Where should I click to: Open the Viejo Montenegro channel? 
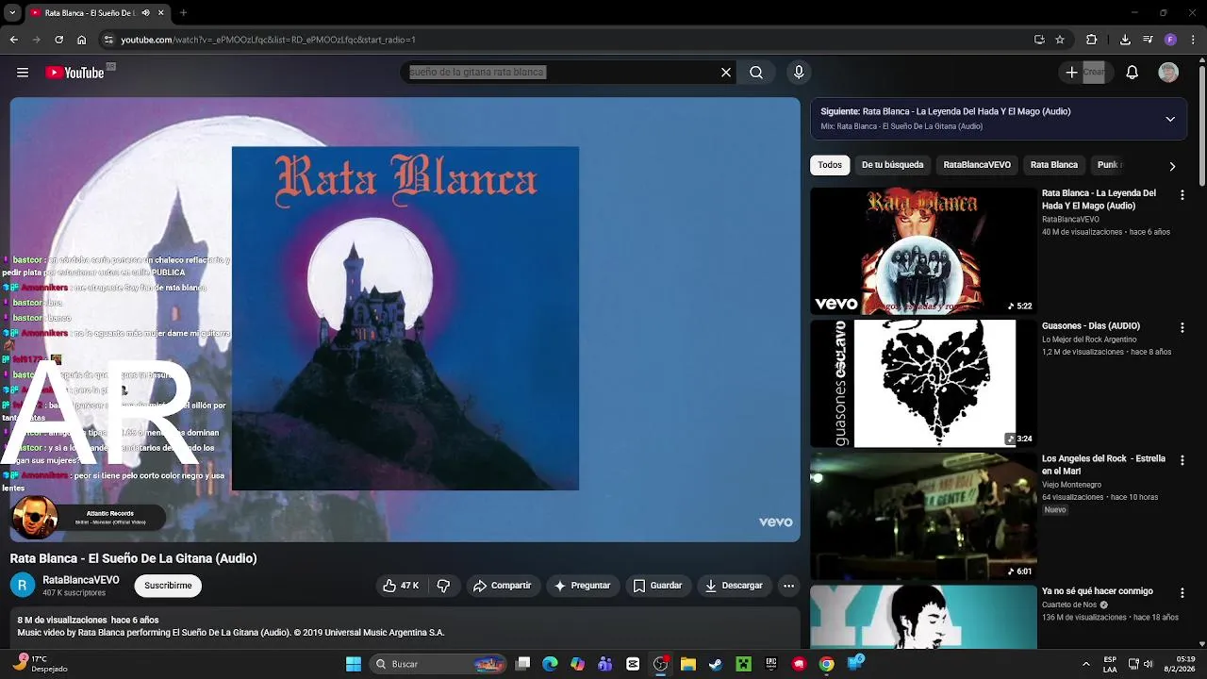(1071, 485)
